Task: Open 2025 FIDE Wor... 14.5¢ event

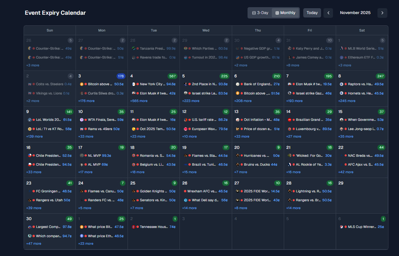Action: (x=258, y=191)
